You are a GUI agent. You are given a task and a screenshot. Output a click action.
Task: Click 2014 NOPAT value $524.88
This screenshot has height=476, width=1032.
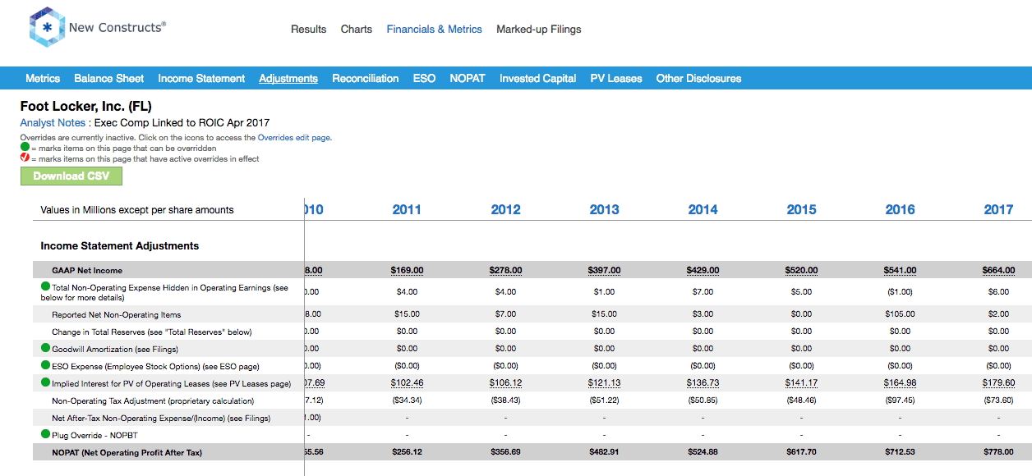pos(703,452)
